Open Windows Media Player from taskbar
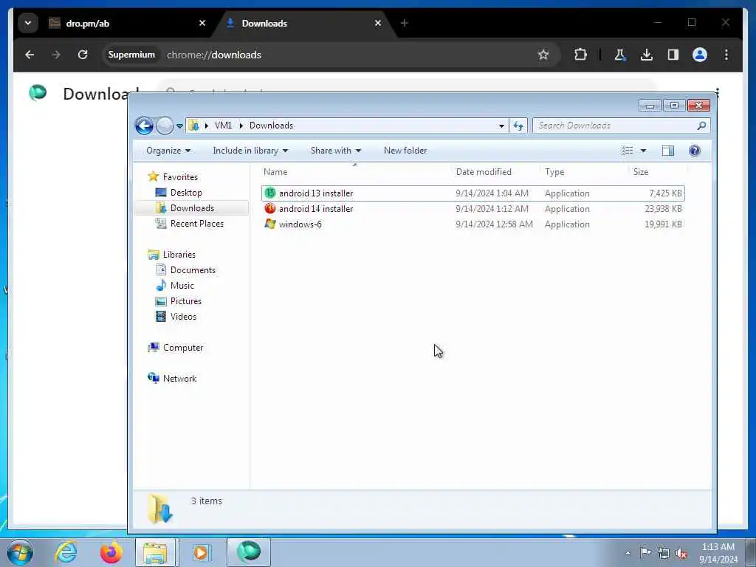 click(x=201, y=552)
